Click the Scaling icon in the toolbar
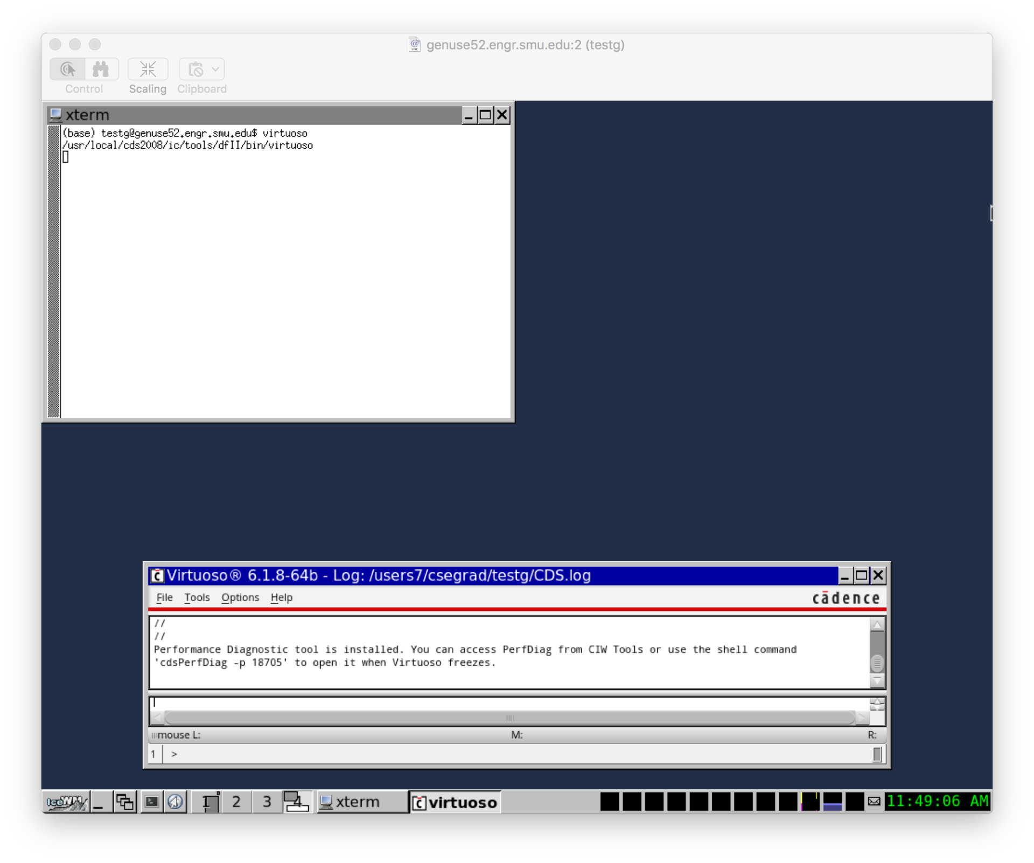Image resolution: width=1034 pixels, height=863 pixels. (x=148, y=69)
